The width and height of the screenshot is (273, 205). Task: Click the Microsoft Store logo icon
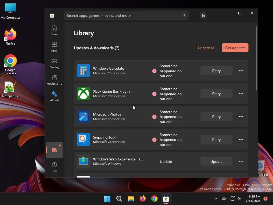point(52,15)
